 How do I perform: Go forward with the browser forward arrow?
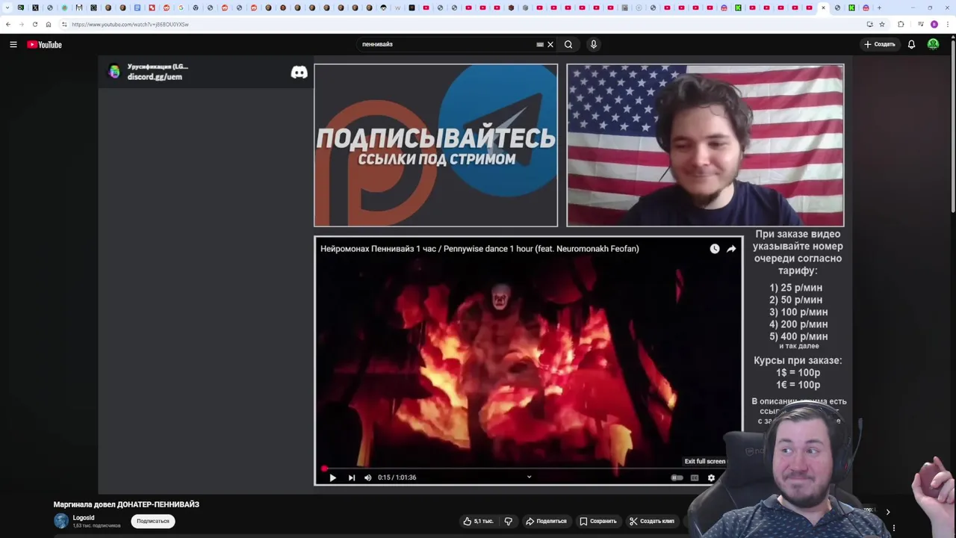pos(22,24)
